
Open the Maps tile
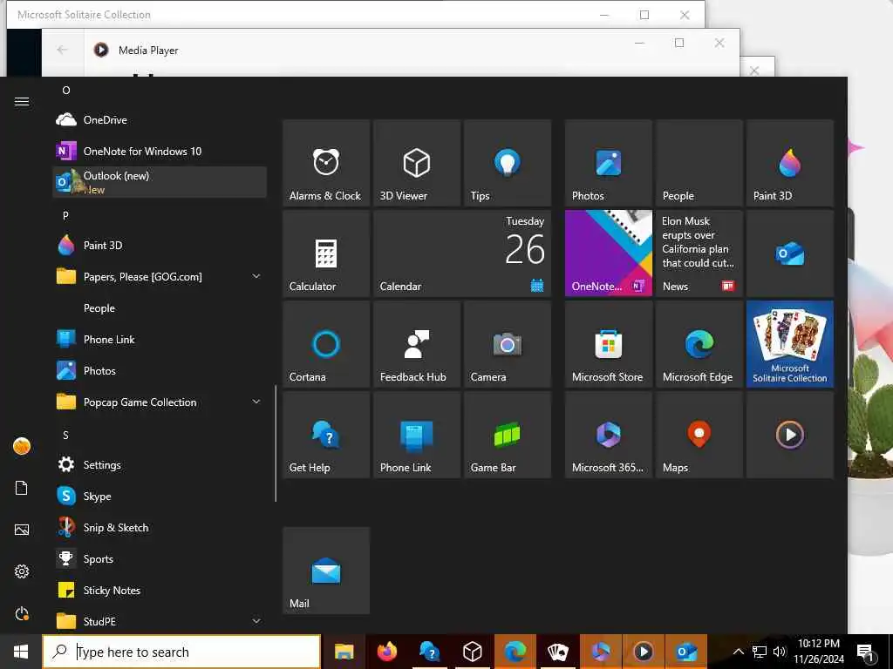(x=699, y=435)
